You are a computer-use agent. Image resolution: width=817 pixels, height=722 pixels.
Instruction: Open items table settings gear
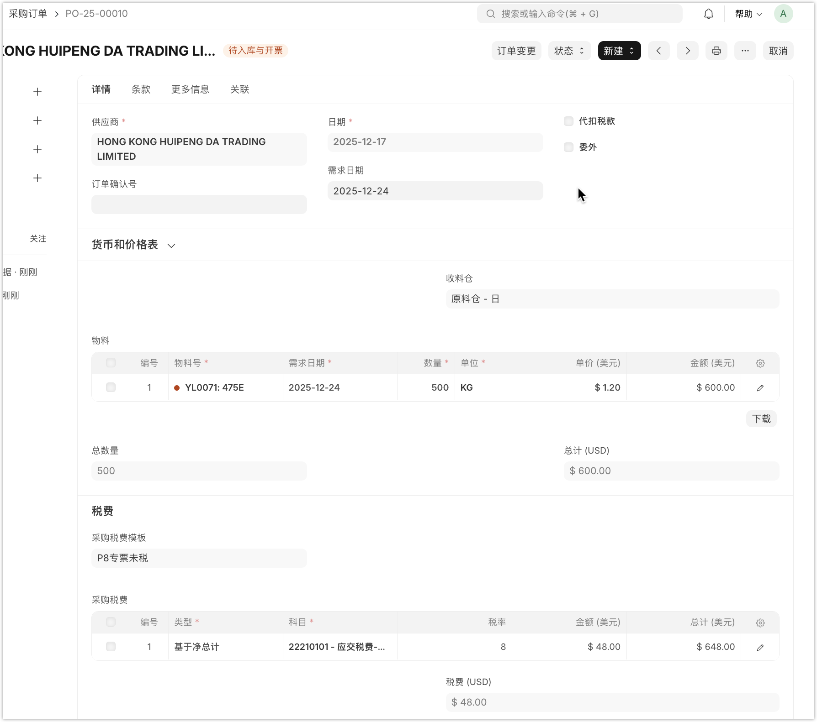pyautogui.click(x=760, y=363)
